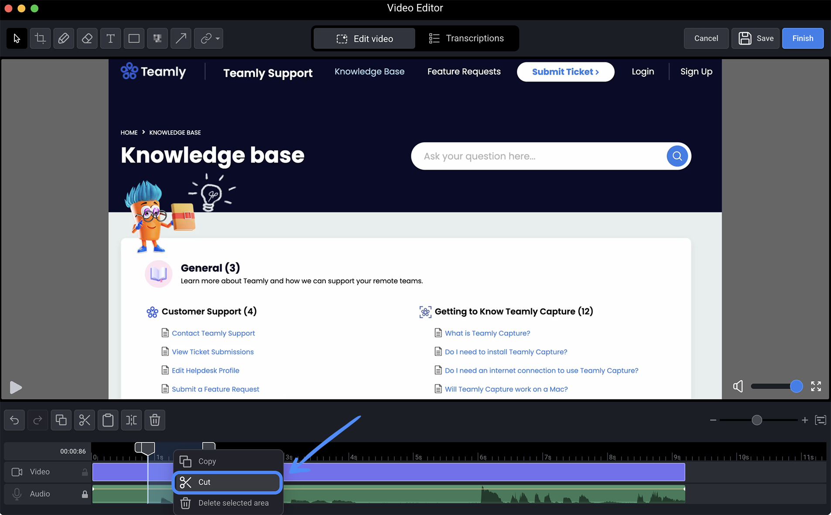Screen dimensions: 831x515
Task: Click the copy icon in timeline toolbar
Action: [61, 420]
